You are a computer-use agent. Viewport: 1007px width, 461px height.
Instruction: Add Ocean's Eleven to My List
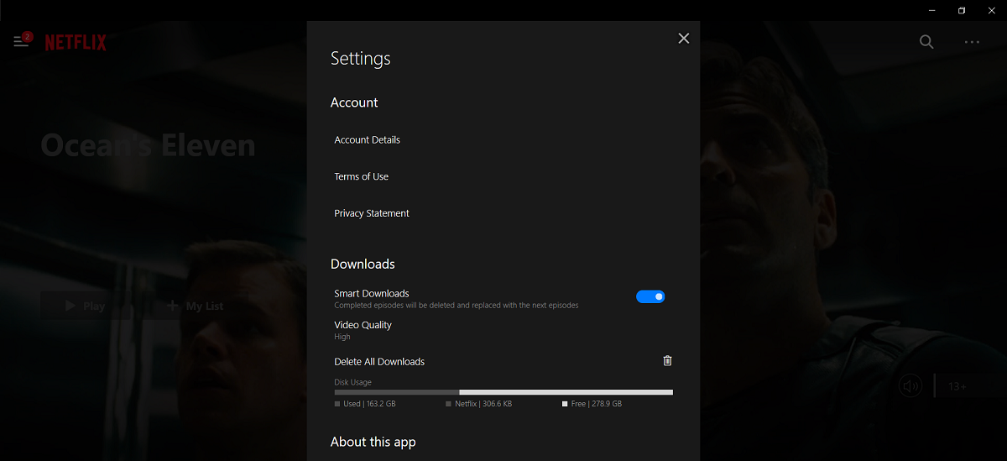pyautogui.click(x=195, y=306)
